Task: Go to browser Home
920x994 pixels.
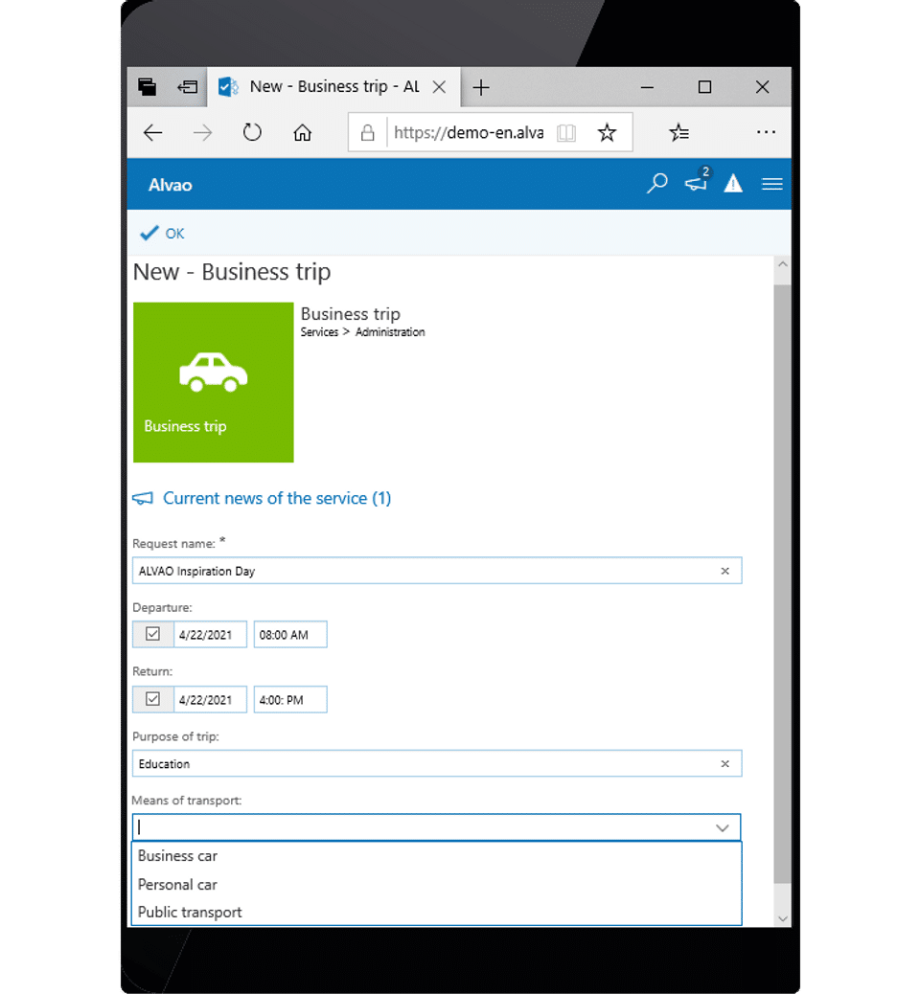Action: tap(302, 132)
